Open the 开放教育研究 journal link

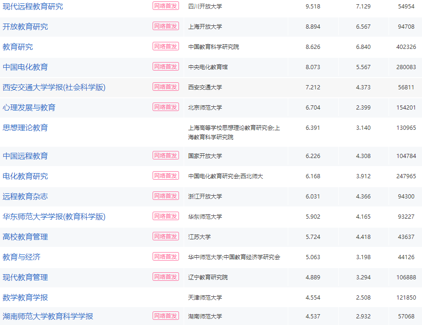[x=25, y=27]
